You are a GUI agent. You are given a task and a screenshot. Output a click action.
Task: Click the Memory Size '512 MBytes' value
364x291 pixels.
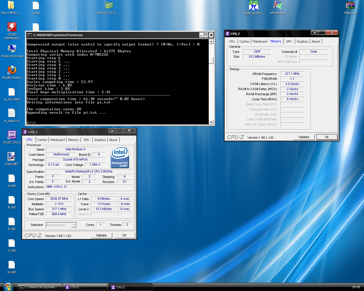point(257,57)
